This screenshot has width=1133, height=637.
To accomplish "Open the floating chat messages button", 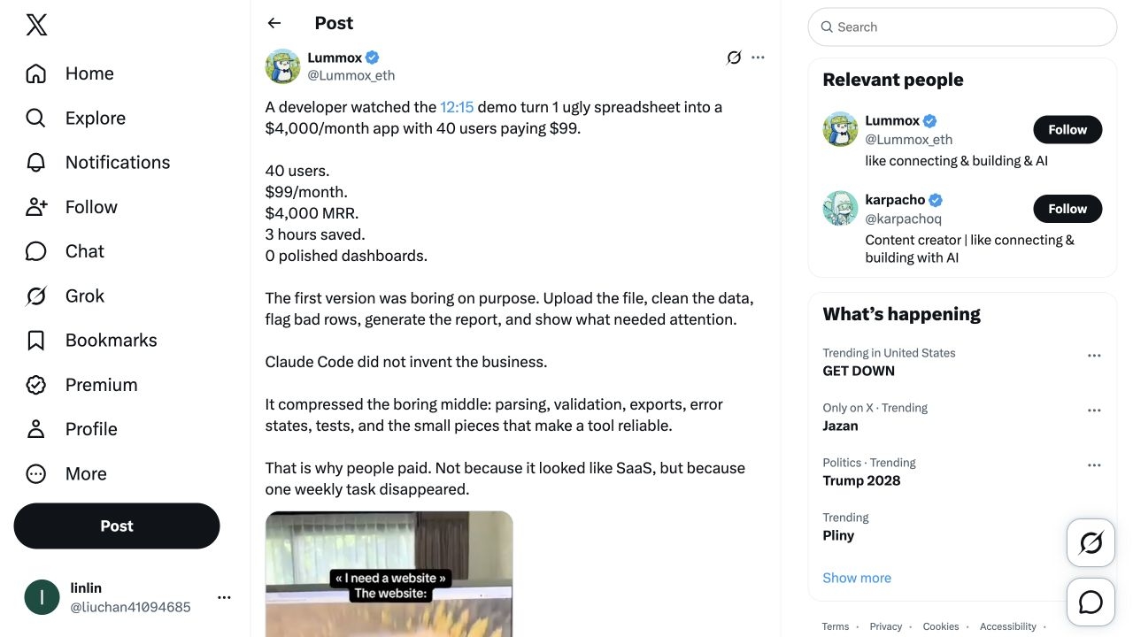I will 1091,602.
